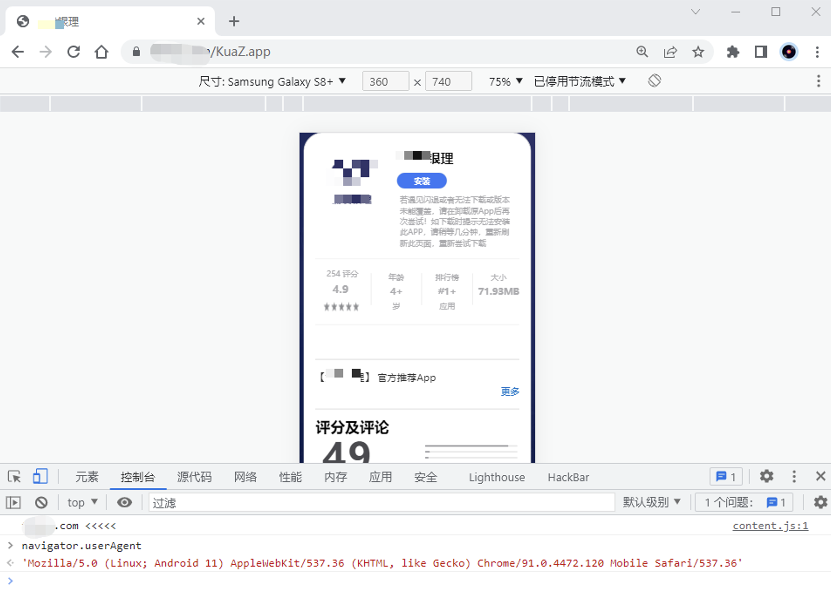Focus the 过滤 console filter box

coord(381,502)
